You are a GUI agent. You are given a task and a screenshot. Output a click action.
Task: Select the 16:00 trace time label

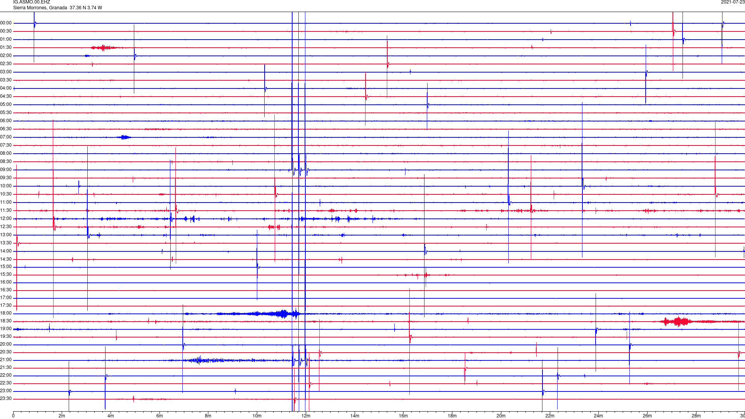point(6,282)
